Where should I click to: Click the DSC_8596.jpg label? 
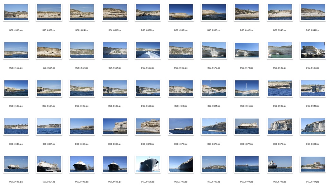(115, 106)
